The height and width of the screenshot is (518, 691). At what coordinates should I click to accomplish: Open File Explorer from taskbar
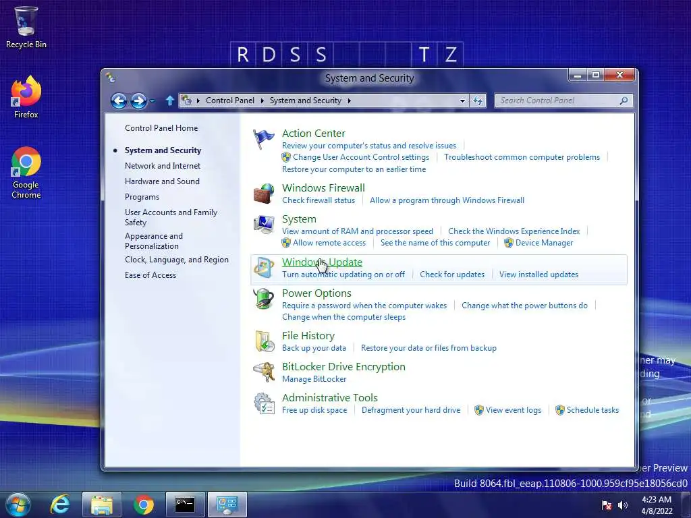tap(102, 505)
